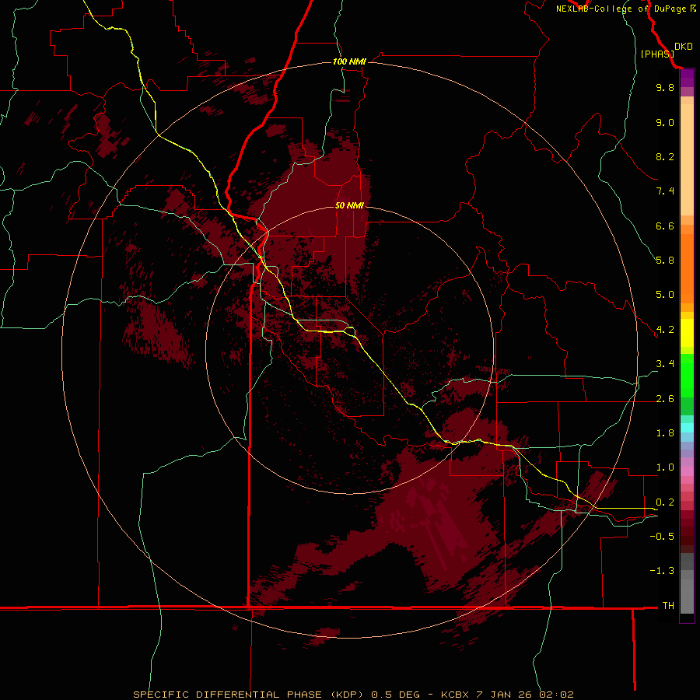The height and width of the screenshot is (700, 700).
Task: Click the -0.5 scale value label
Action: (x=662, y=536)
